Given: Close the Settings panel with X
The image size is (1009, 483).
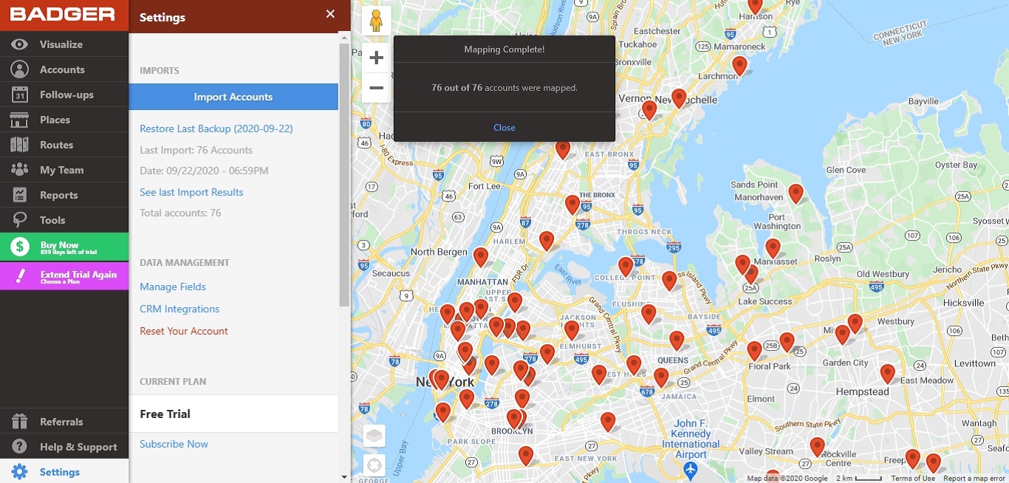Looking at the screenshot, I should pos(330,14).
